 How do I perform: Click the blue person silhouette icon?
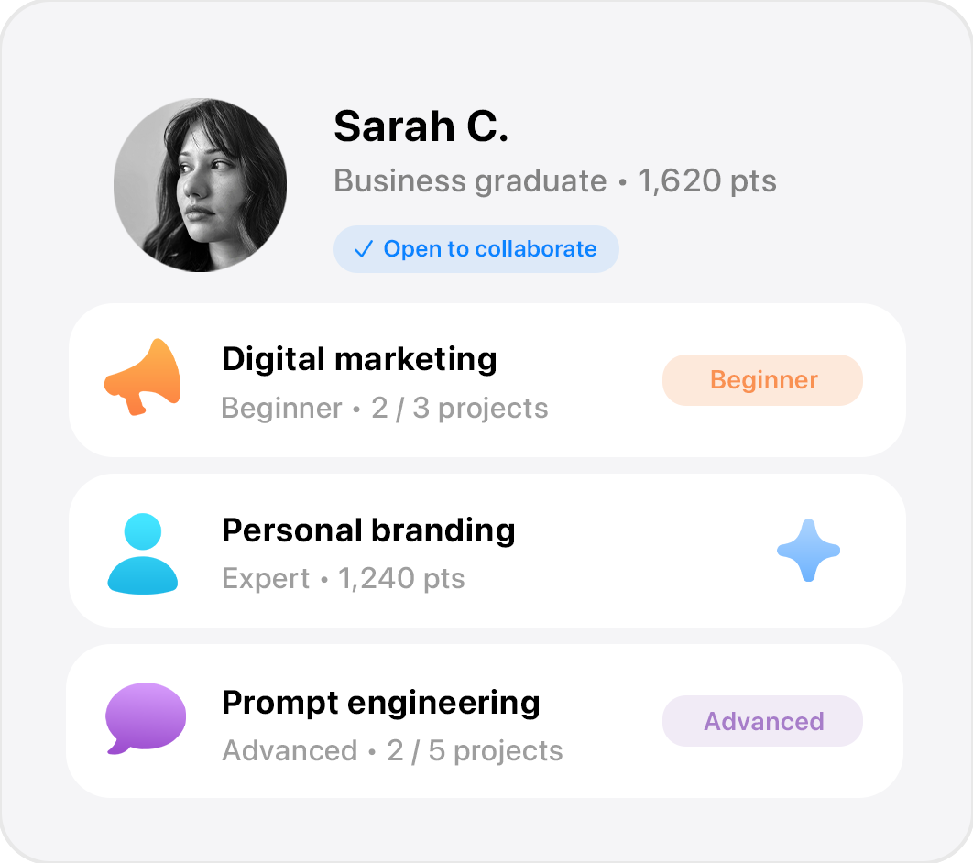click(x=143, y=553)
